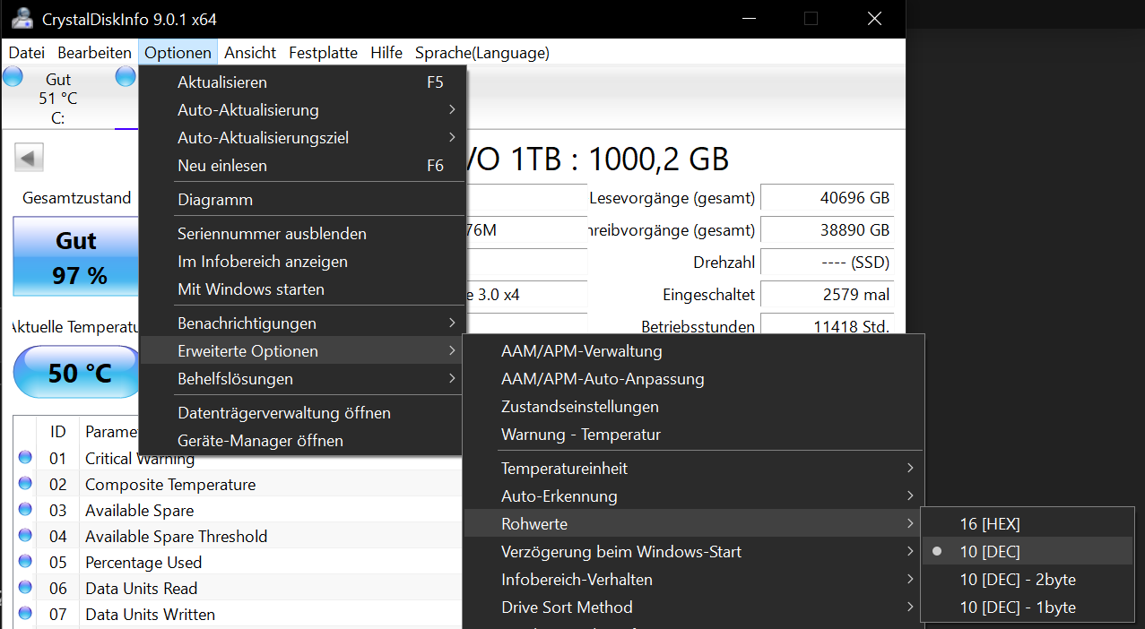Click the Gut 97 % health status button
This screenshot has width=1145, height=629.
[76, 257]
